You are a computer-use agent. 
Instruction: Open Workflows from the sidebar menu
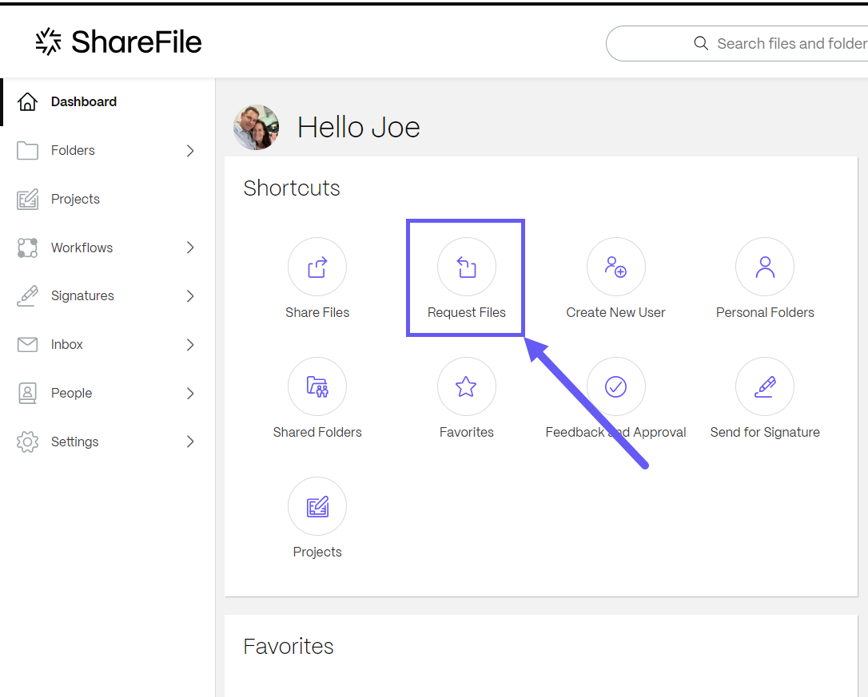[82, 248]
